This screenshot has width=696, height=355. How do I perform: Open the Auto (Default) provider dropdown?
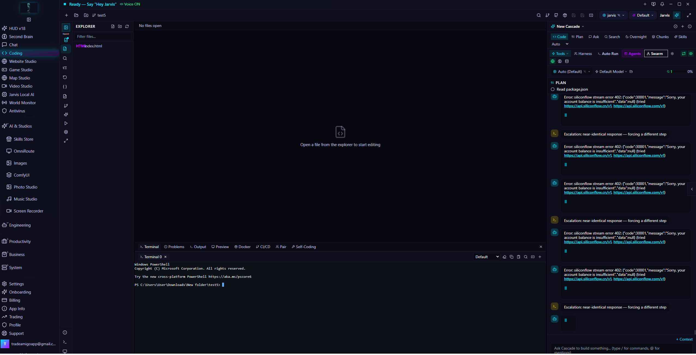pos(571,72)
